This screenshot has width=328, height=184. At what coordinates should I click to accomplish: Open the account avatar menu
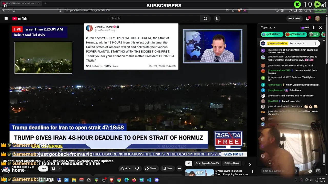tap(317, 18)
